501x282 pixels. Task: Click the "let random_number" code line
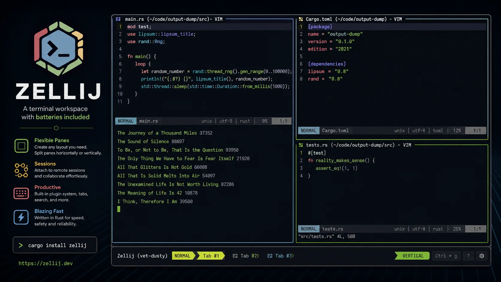(x=216, y=71)
